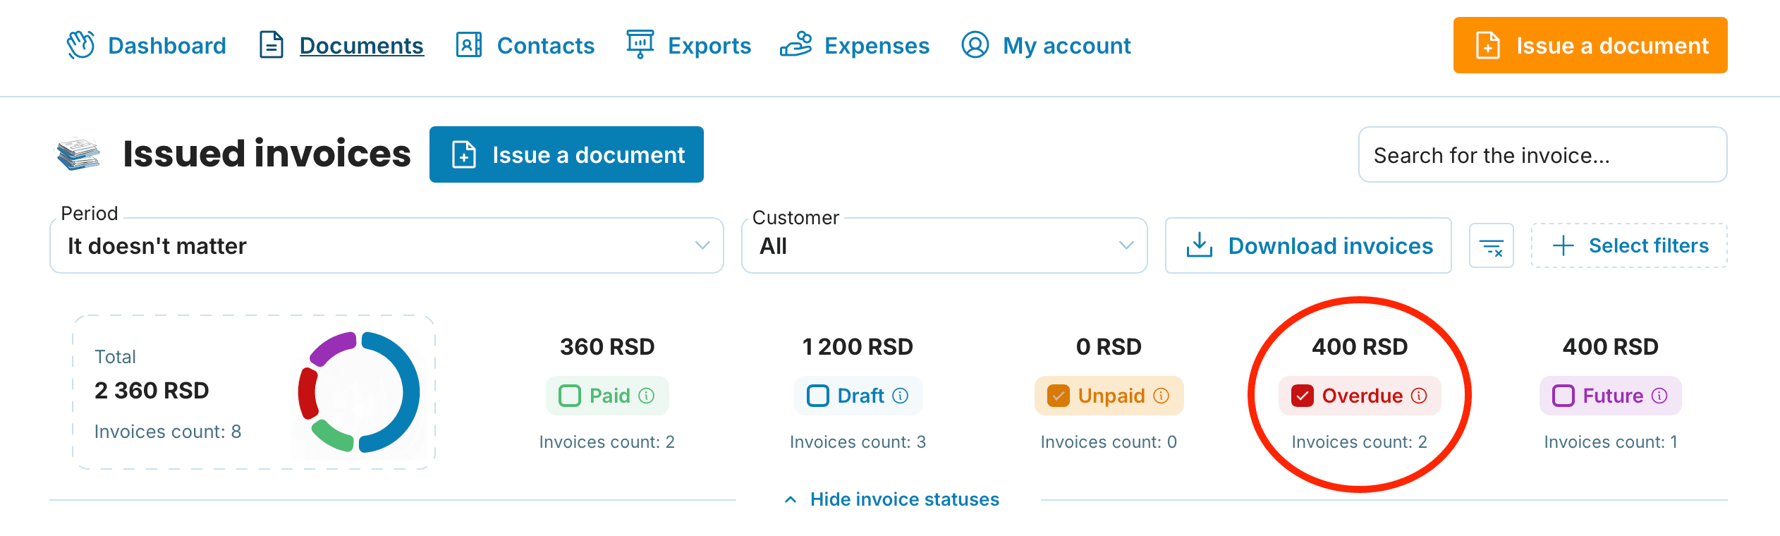
Task: Open the Period dropdown
Action: coord(386,245)
